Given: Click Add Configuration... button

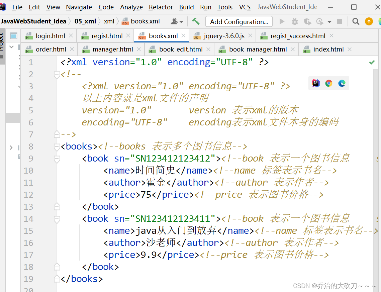Looking at the screenshot, I should point(239,22).
